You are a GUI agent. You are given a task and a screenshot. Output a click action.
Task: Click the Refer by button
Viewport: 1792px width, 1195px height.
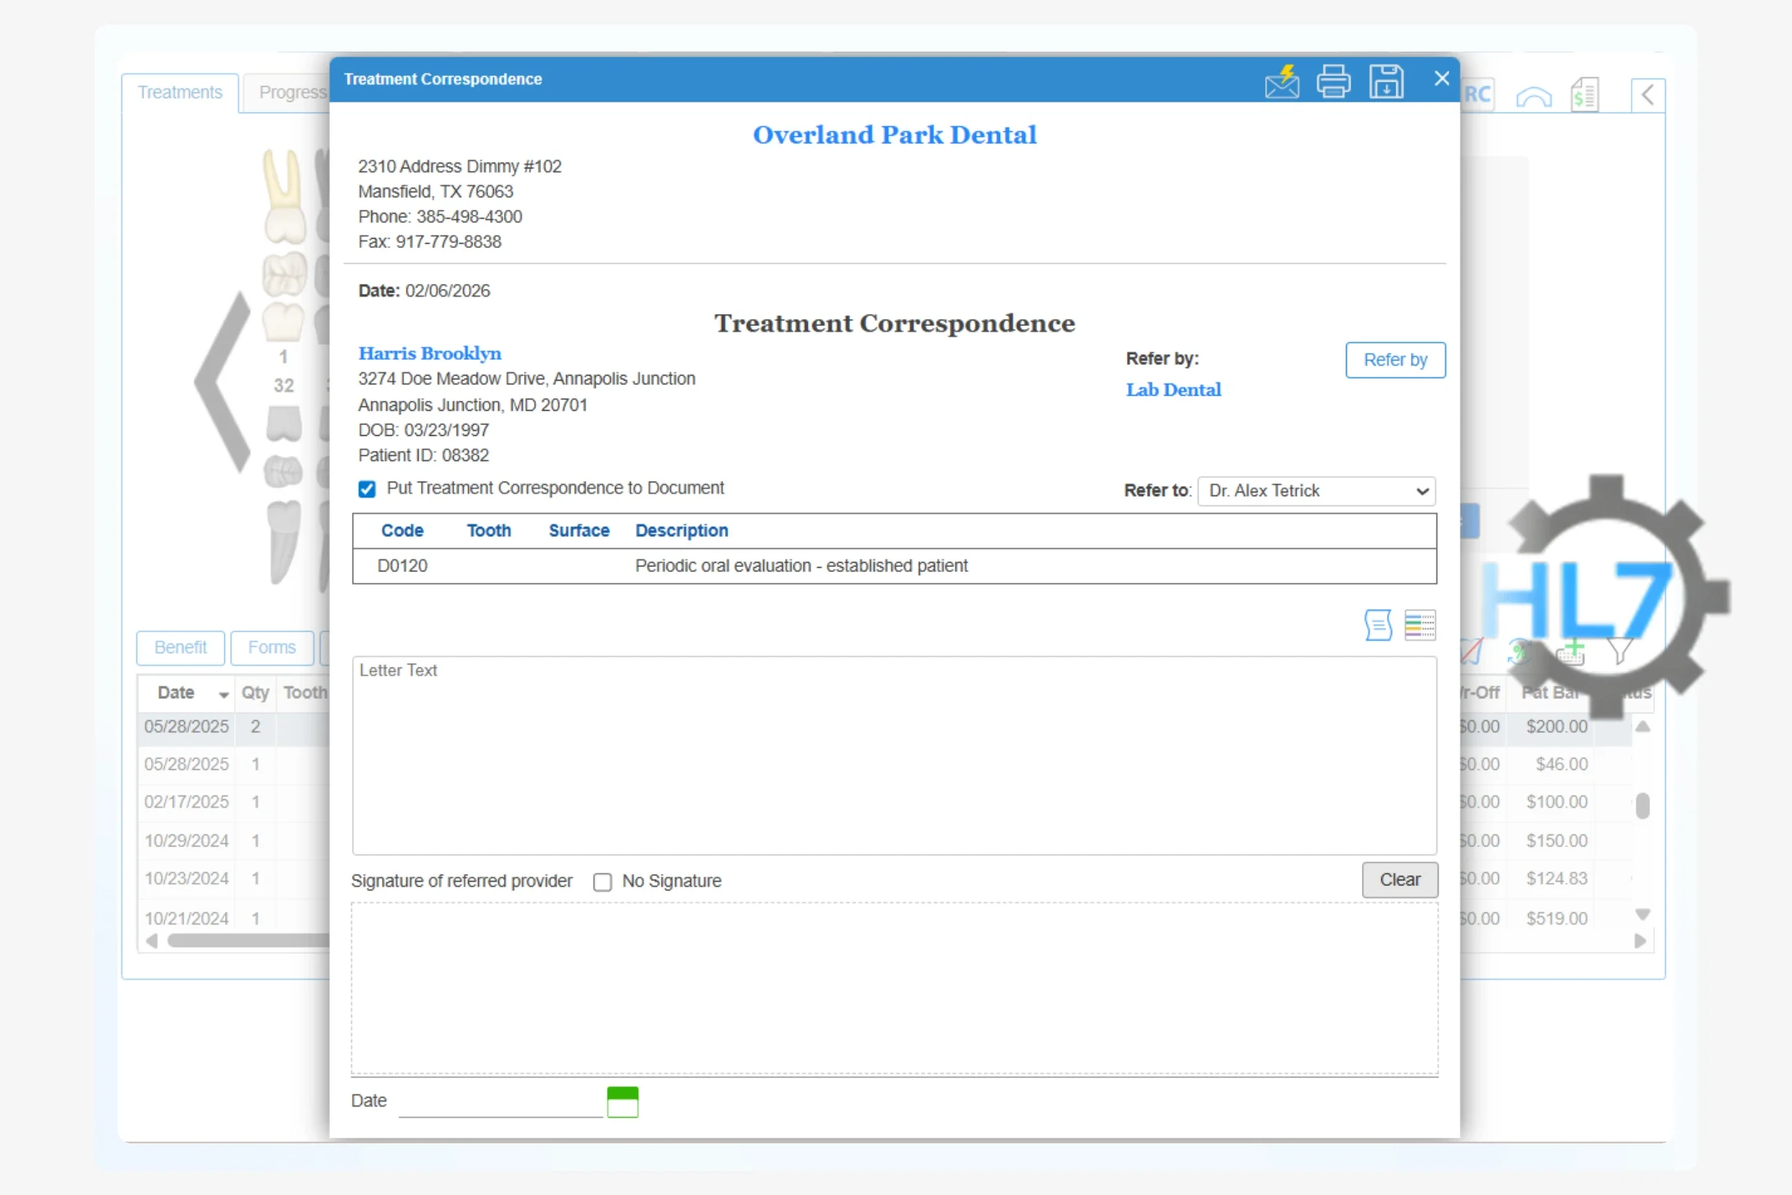click(x=1395, y=360)
